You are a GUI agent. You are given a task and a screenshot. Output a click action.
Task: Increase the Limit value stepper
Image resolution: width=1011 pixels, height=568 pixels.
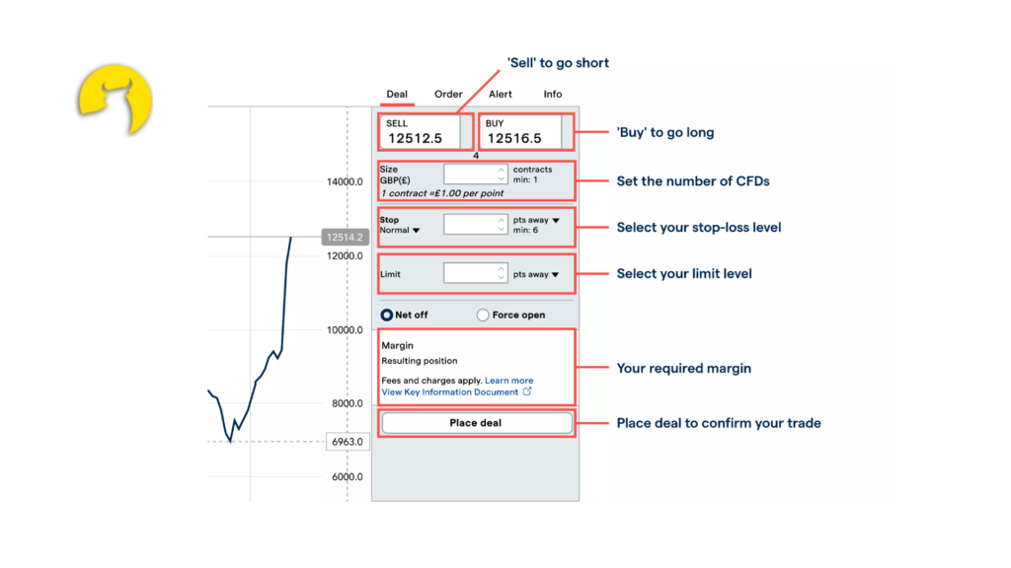click(501, 268)
